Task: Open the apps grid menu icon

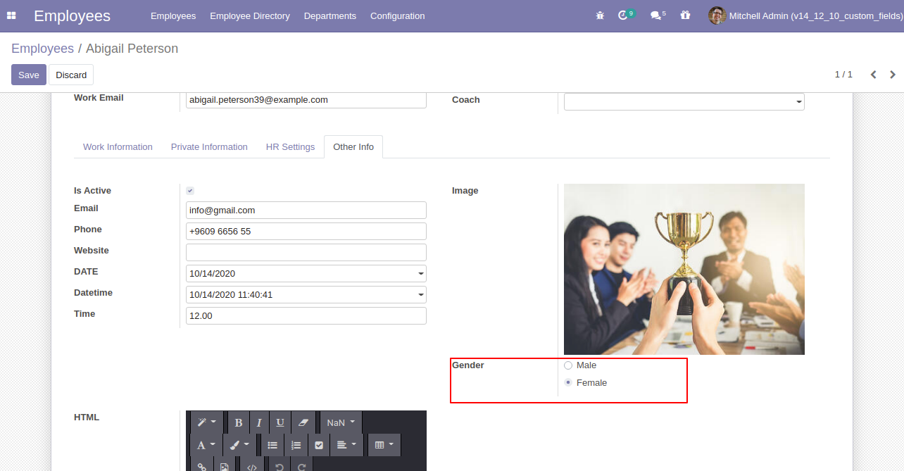Action: tap(11, 15)
